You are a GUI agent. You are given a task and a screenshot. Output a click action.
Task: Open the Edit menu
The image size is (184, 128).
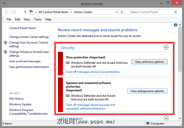point(17,20)
